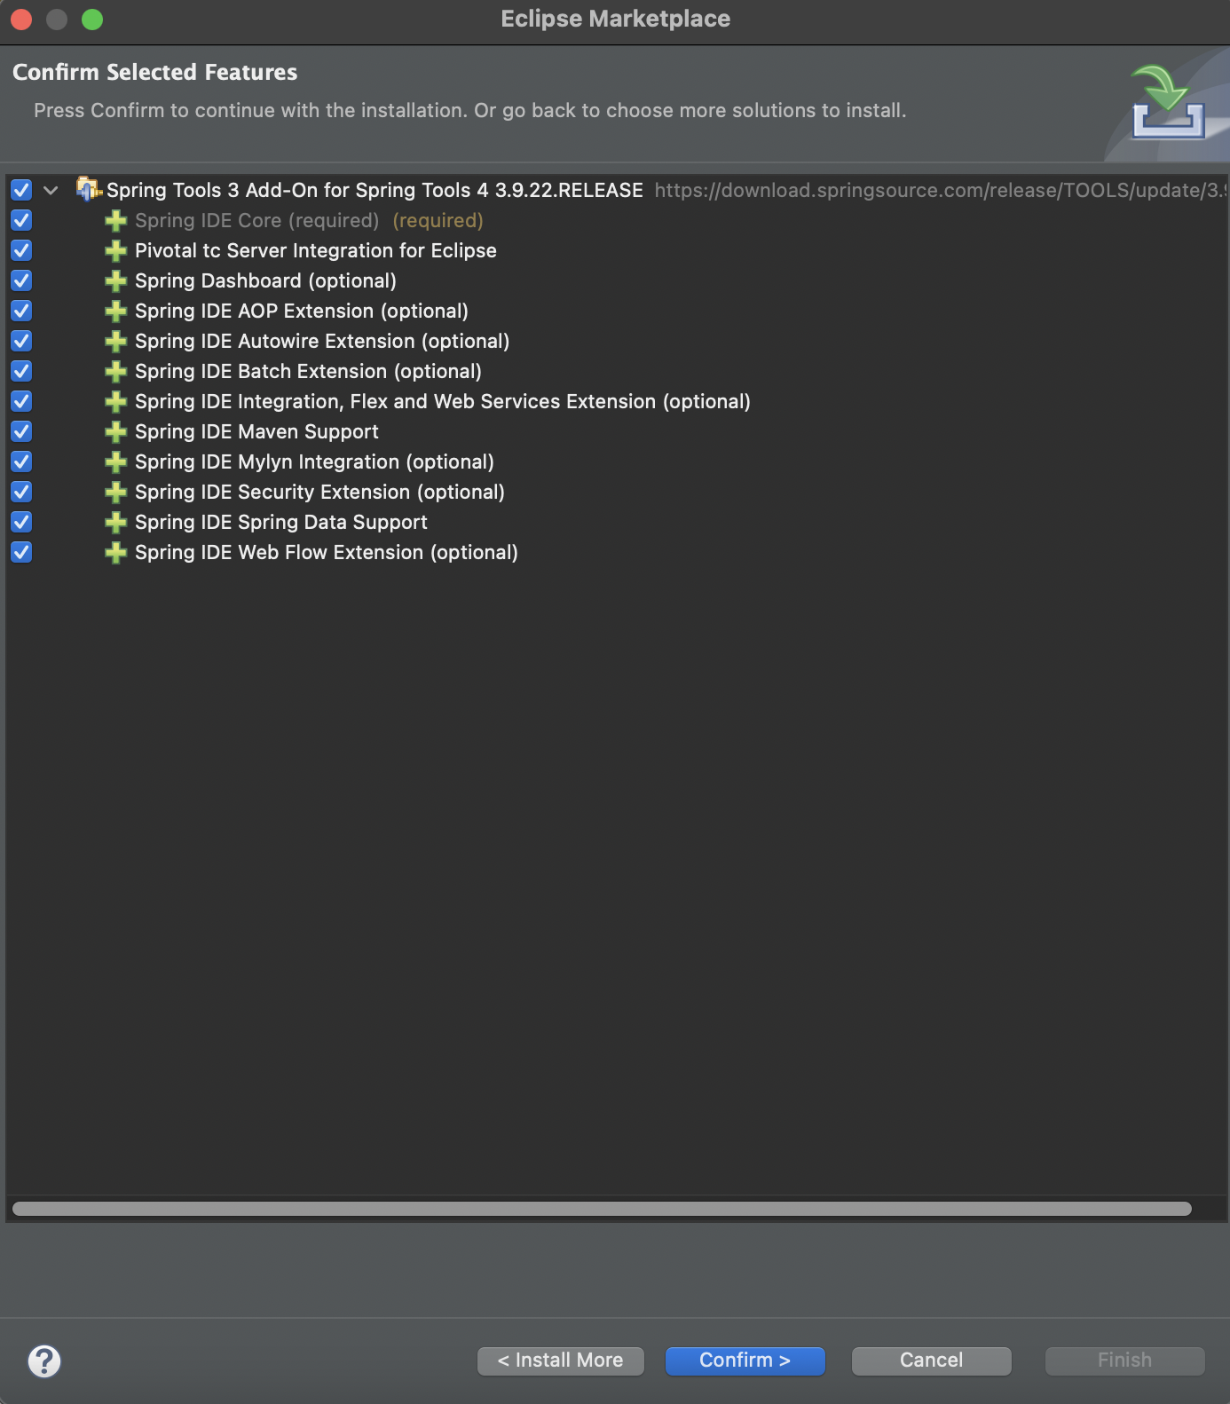Click the plus icon beside Integration, Flex and Web Services
The image size is (1230, 1404).
[x=115, y=402]
